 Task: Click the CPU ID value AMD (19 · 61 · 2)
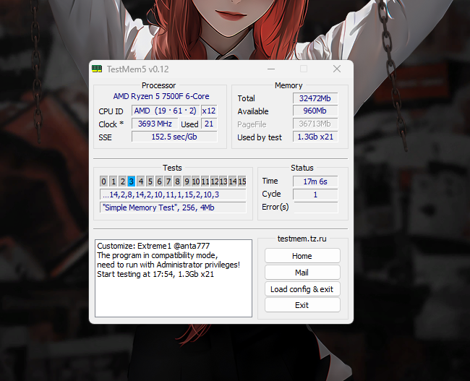pyautogui.click(x=166, y=111)
